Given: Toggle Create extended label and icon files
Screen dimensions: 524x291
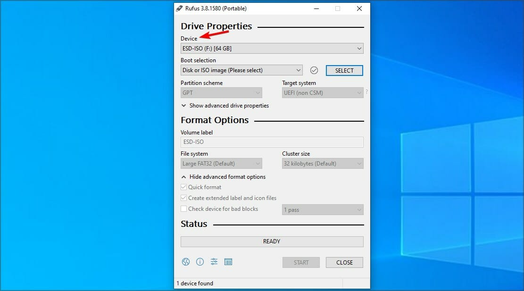Looking at the screenshot, I should pyautogui.click(x=183, y=198).
